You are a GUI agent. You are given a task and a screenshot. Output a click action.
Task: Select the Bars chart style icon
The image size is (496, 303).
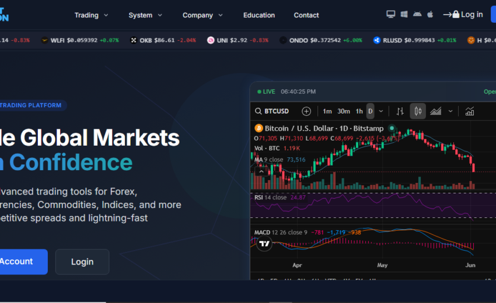pos(400,111)
